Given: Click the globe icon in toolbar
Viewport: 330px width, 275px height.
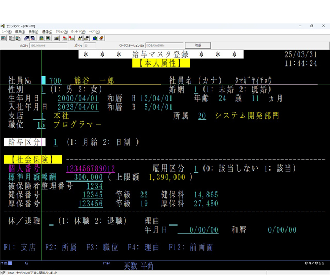Looking at the screenshot, I should [x=94, y=38].
